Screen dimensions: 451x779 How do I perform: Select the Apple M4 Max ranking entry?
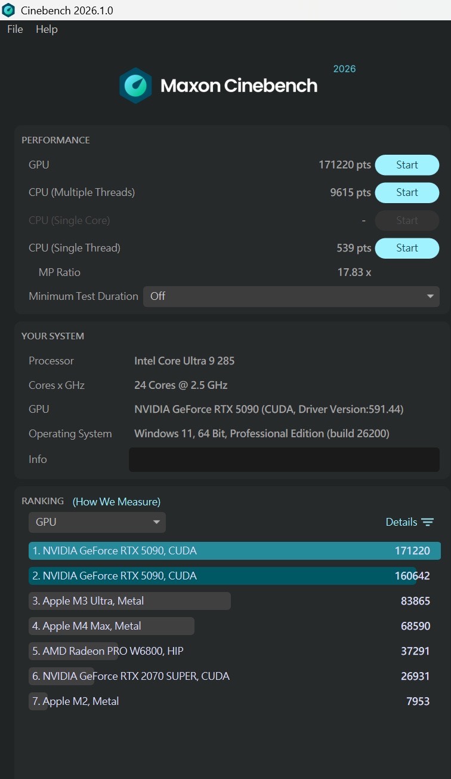coord(112,626)
